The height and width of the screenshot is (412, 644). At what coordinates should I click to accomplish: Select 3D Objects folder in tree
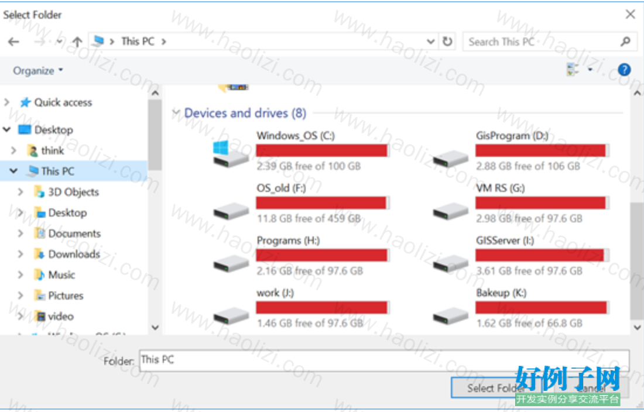coord(73,191)
